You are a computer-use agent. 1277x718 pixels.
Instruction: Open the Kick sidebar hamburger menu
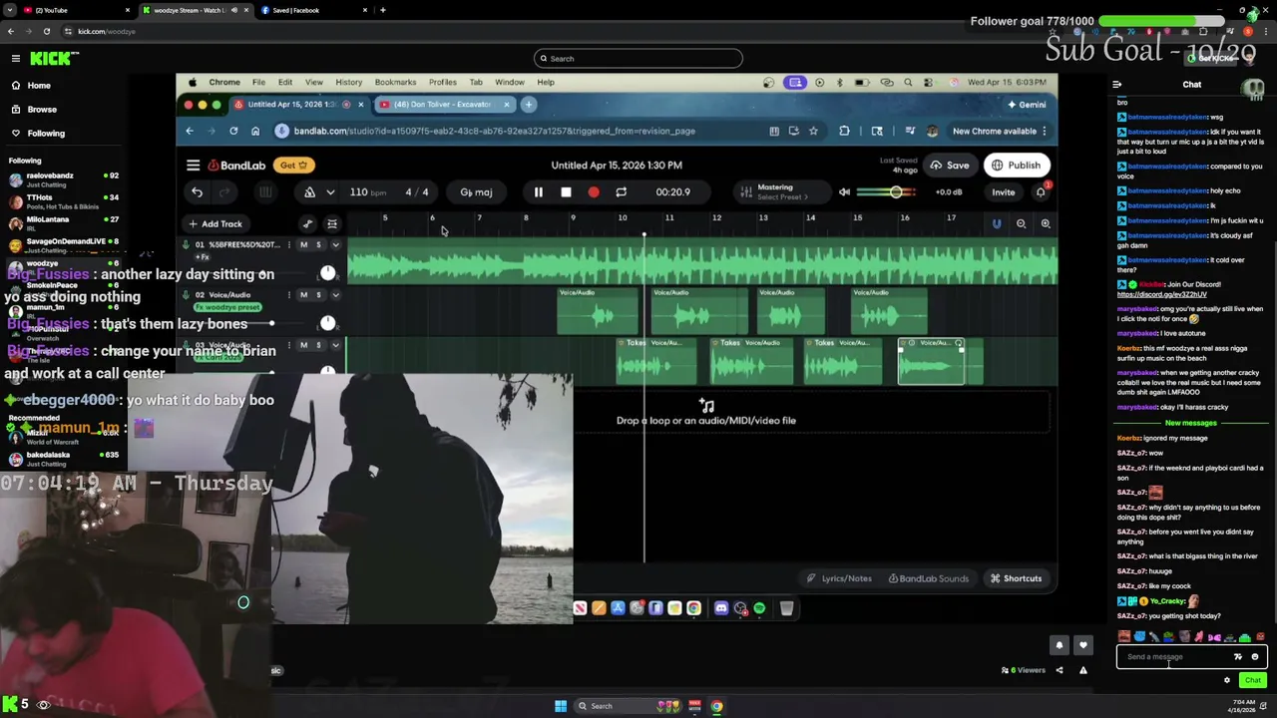pos(15,59)
